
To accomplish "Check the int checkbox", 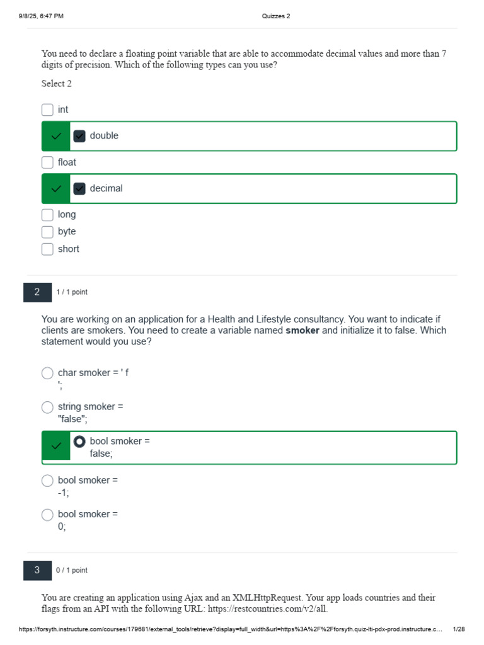I will tap(47, 110).
